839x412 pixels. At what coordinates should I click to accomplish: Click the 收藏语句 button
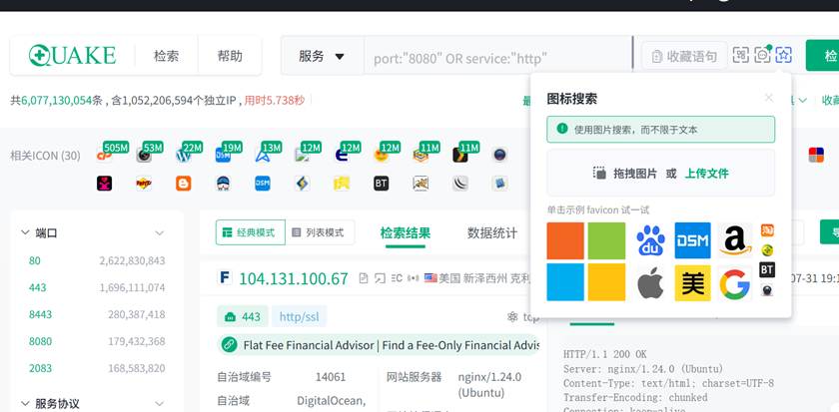tap(684, 56)
